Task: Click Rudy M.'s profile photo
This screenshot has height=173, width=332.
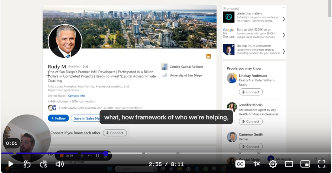Action: point(65,41)
